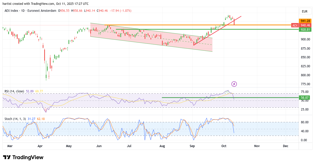The image size is (315, 165).
Task: Click the Apr label on time axis
Action: (x=40, y=146)
